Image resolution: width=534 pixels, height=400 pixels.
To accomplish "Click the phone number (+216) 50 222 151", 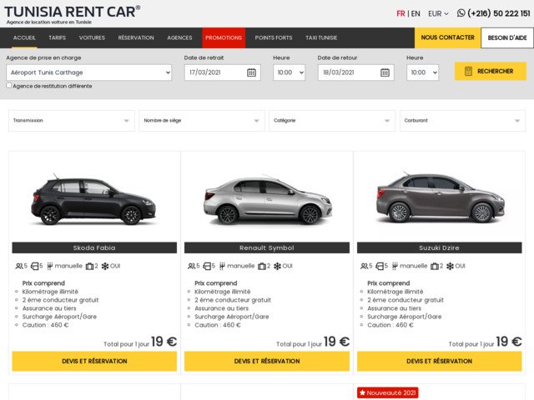I will click(499, 13).
